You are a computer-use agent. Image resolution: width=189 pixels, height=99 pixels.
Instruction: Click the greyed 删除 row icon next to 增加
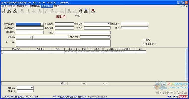pyautogui.click(x=62, y=11)
